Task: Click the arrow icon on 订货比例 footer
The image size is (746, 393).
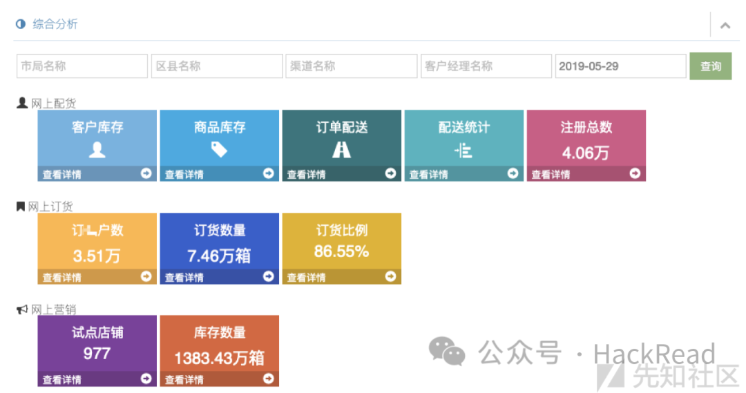Action: click(x=390, y=276)
